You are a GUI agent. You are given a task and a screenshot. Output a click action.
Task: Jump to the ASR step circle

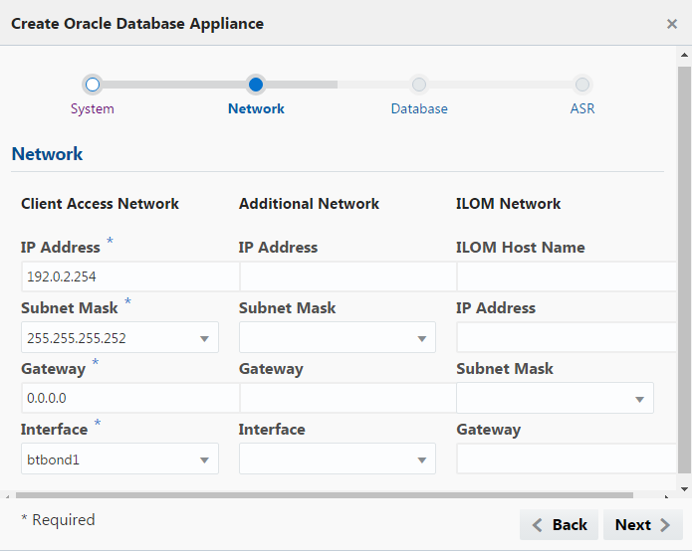coord(582,85)
